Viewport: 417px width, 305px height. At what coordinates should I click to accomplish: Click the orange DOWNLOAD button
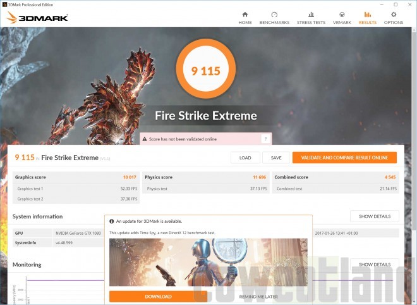click(x=158, y=297)
